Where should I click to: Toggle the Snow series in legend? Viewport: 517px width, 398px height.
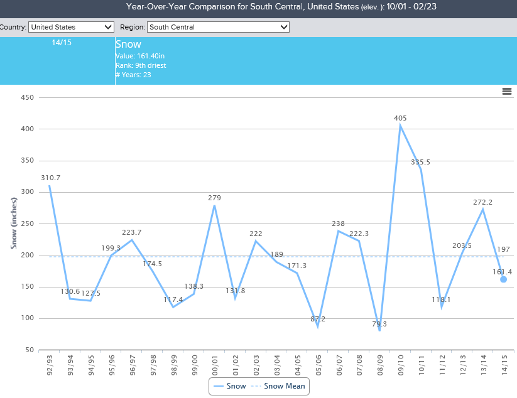pyautogui.click(x=229, y=386)
